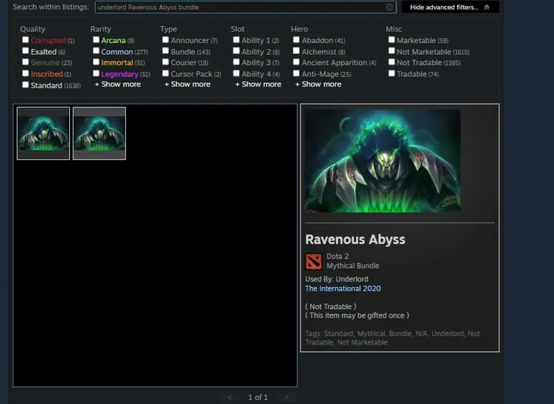Image resolution: width=554 pixels, height=404 pixels.
Task: Click the Mythical Bundle label
Action: point(352,266)
